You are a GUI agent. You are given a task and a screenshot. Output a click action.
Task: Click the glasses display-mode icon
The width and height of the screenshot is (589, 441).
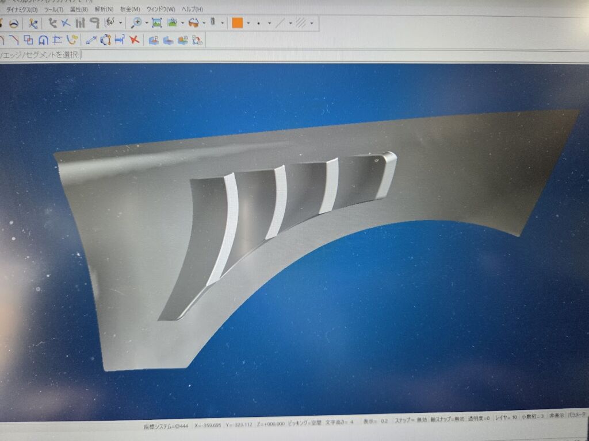[x=194, y=23]
